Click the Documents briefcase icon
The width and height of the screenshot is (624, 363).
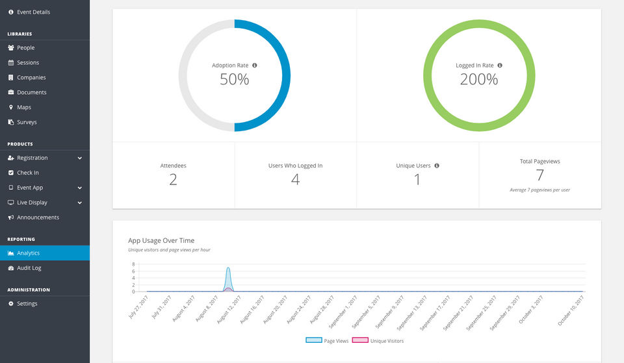[x=11, y=92]
